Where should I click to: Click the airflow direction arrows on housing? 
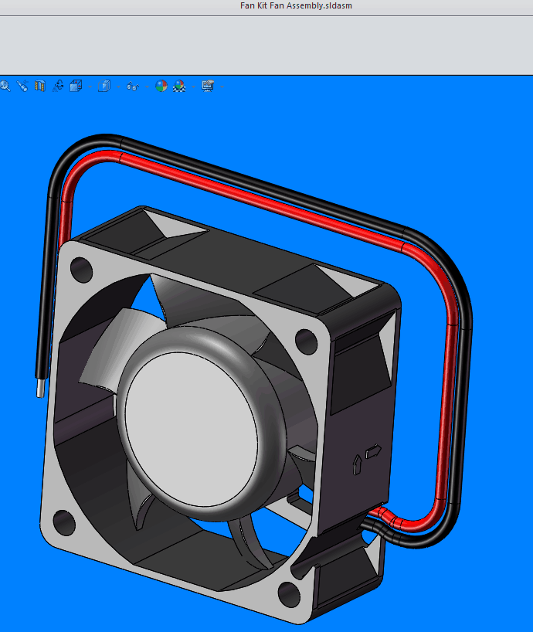367,460
